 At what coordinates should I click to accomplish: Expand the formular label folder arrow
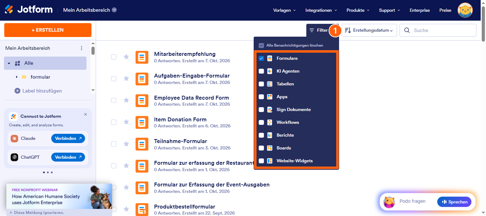(17, 77)
